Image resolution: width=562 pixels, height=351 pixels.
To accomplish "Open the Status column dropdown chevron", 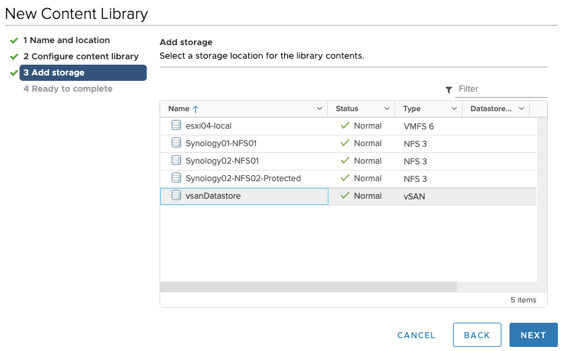I will click(x=387, y=109).
